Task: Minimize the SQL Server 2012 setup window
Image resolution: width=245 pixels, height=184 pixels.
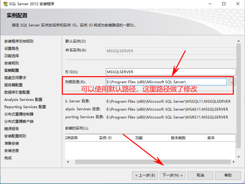Action: [x=210, y=4]
